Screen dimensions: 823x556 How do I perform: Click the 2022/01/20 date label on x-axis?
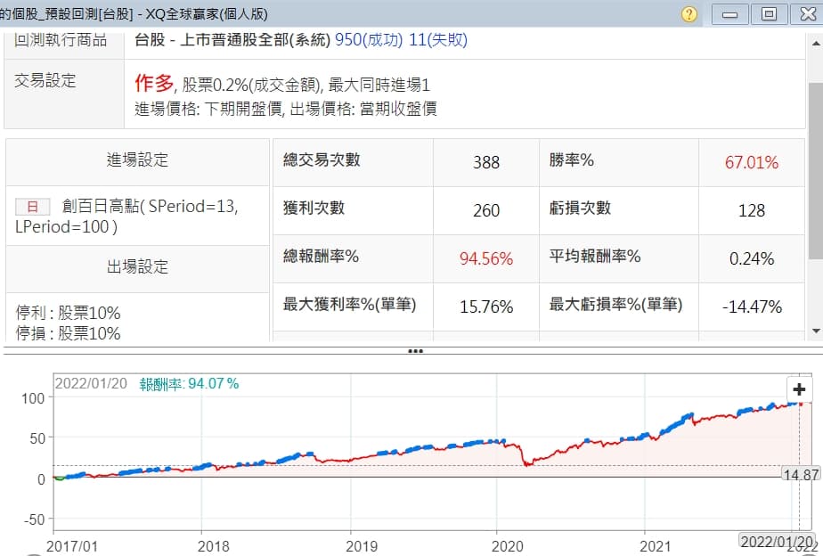click(x=777, y=542)
